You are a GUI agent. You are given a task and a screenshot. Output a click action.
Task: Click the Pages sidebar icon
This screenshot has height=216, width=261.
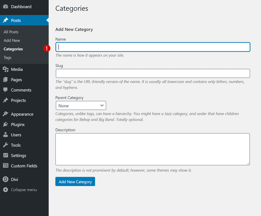[x=5, y=80]
